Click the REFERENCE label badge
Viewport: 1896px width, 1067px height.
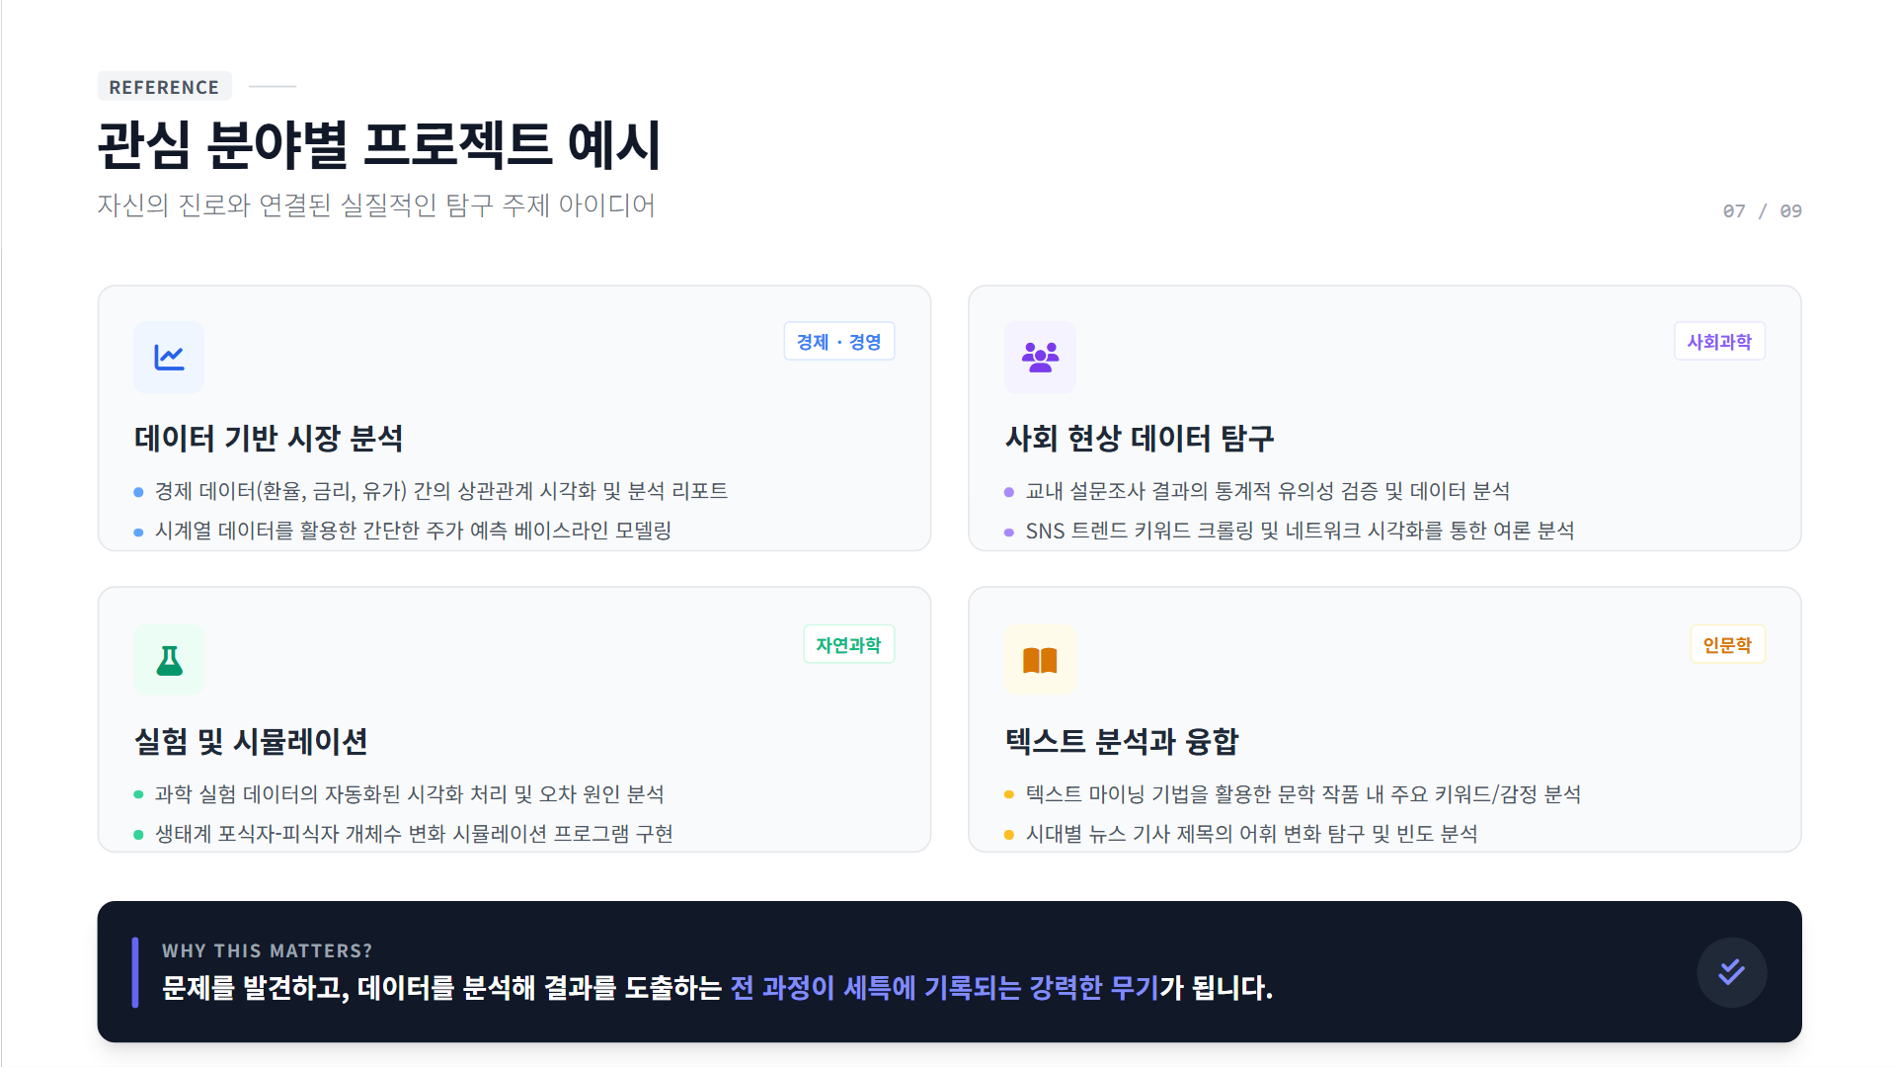[x=164, y=87]
